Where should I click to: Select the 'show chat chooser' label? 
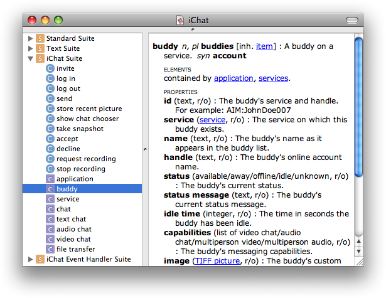87,119
